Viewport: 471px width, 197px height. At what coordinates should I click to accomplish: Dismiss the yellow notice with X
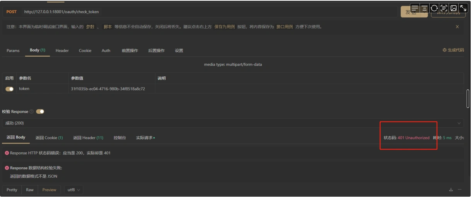[457, 27]
